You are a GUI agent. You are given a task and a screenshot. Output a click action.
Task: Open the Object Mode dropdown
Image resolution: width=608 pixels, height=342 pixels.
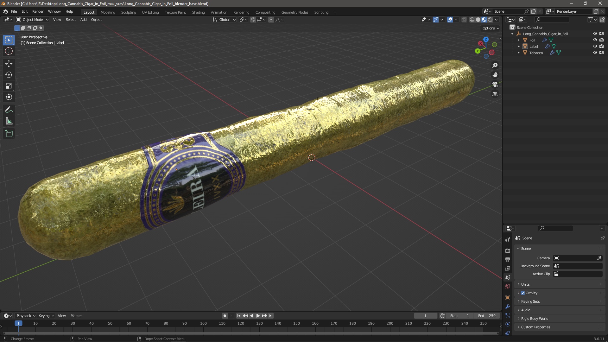[x=32, y=20]
